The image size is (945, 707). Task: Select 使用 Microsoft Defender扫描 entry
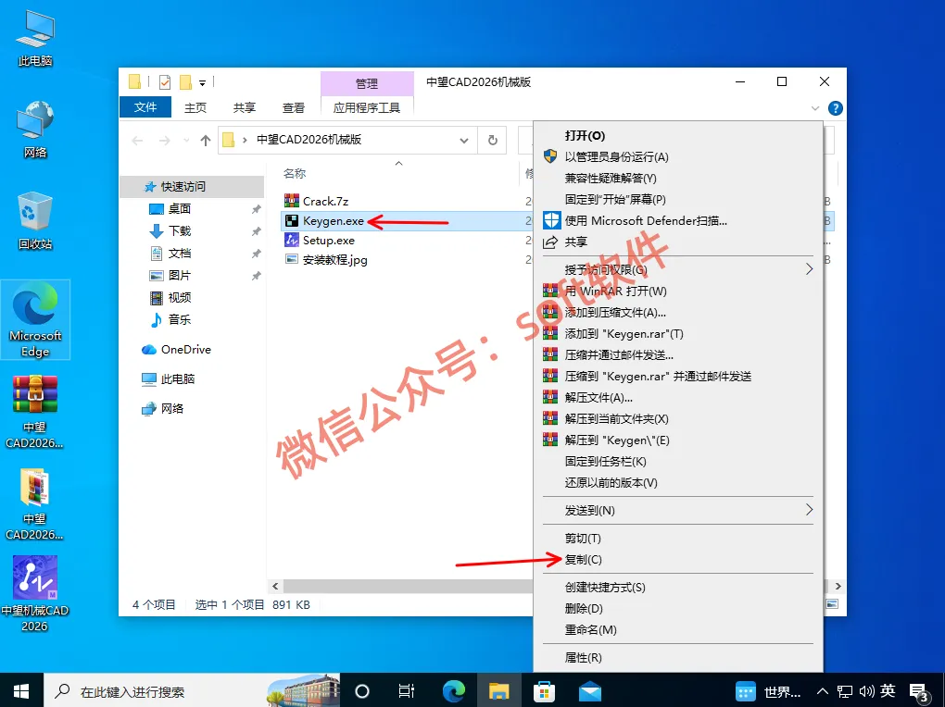[x=678, y=220]
